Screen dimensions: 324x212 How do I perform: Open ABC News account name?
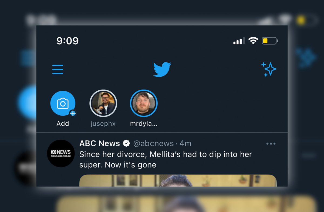(99, 144)
